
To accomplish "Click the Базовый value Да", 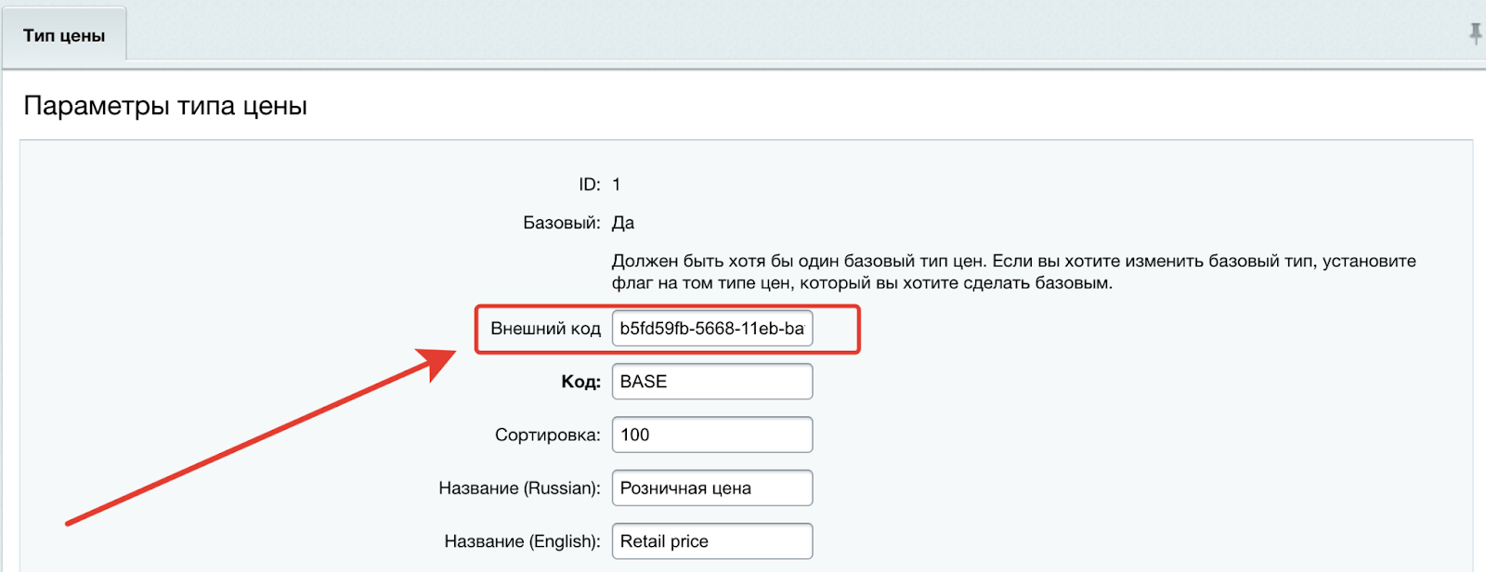I will point(623,223).
